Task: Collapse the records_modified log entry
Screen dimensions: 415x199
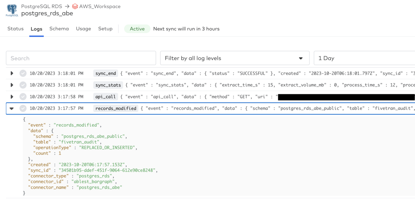Action: pyautogui.click(x=12, y=109)
